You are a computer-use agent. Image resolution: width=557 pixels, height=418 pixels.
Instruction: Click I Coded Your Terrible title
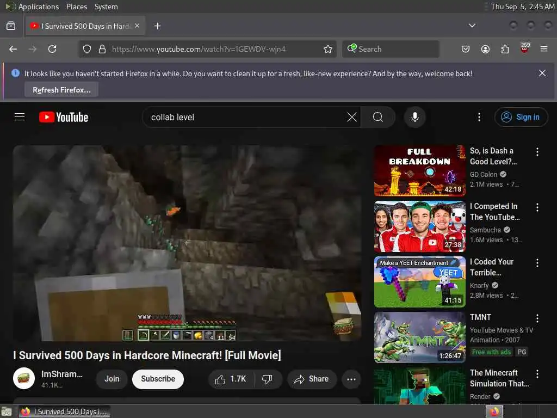(x=492, y=267)
